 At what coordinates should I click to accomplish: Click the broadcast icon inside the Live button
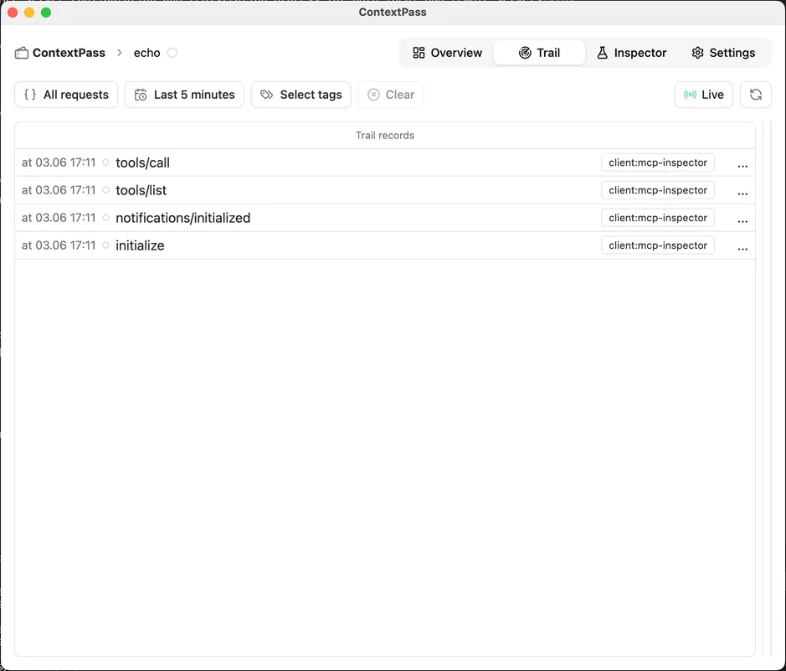[x=689, y=95]
